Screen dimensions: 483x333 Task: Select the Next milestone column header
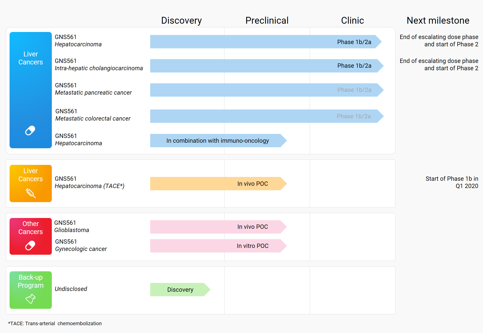[x=438, y=20]
